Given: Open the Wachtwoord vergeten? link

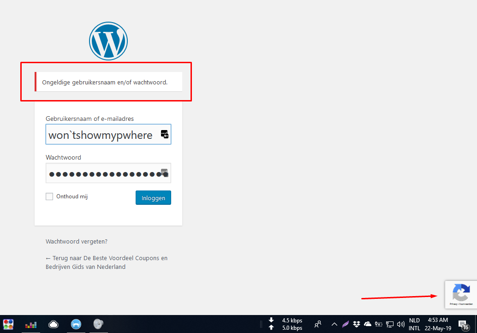Looking at the screenshot, I should pyautogui.click(x=77, y=242).
